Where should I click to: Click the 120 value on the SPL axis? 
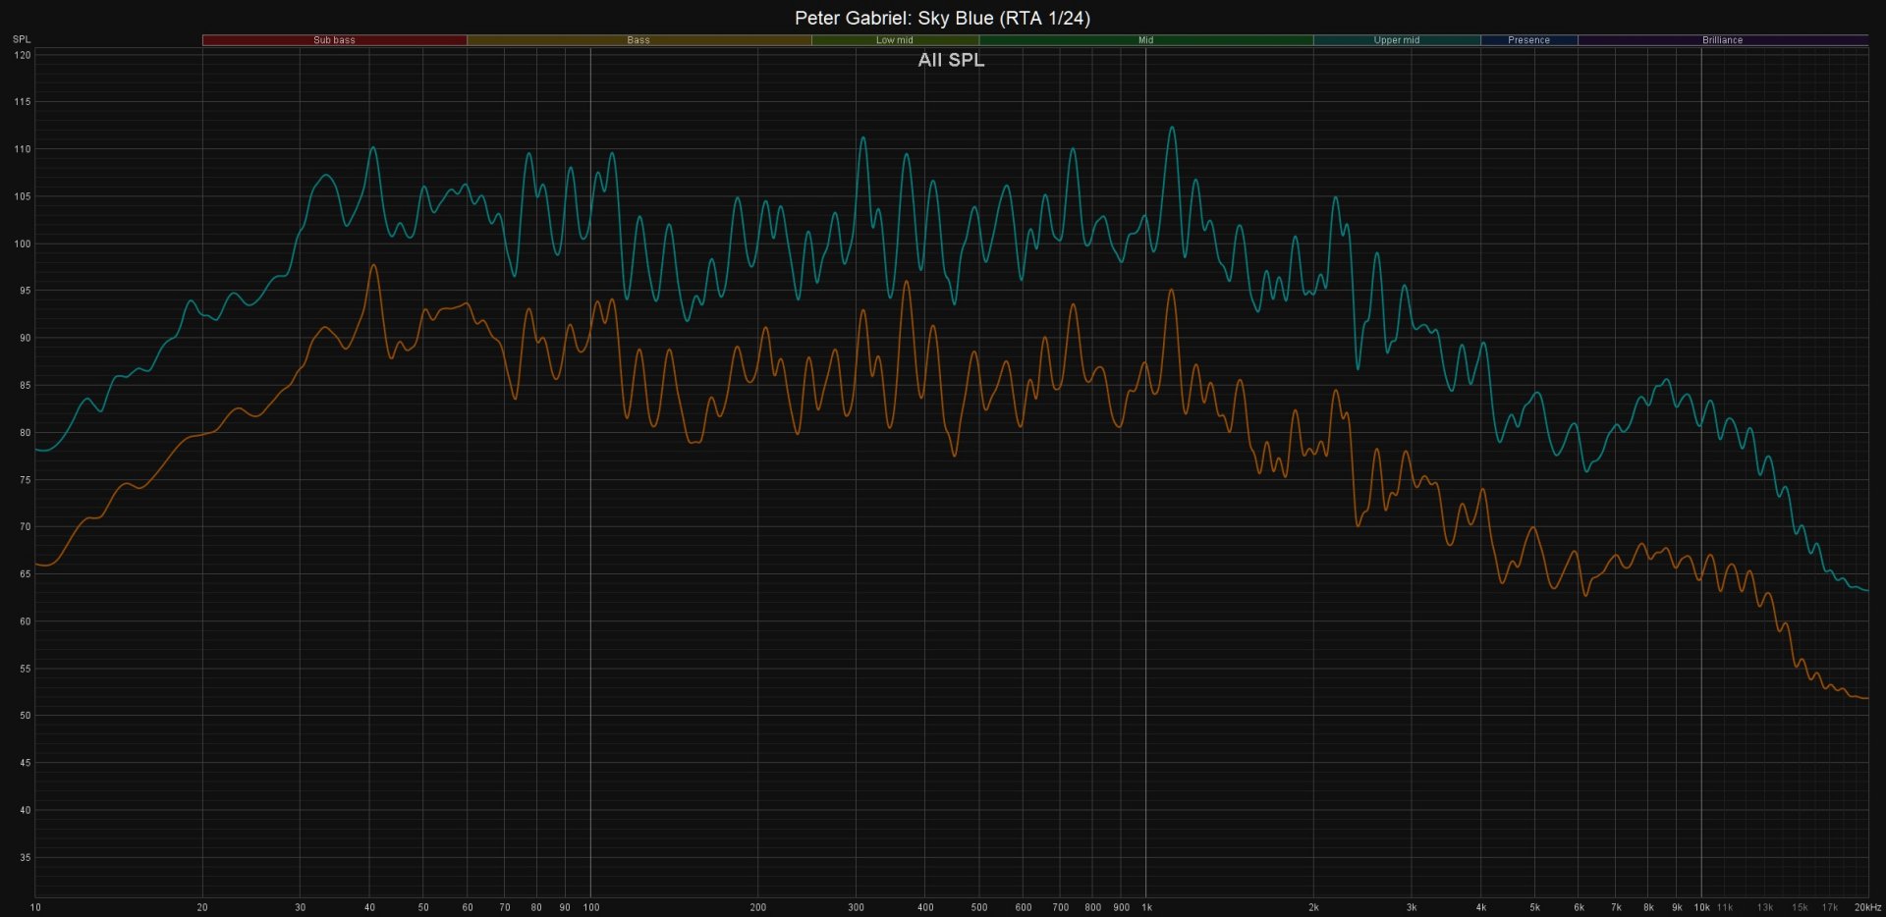tap(22, 55)
